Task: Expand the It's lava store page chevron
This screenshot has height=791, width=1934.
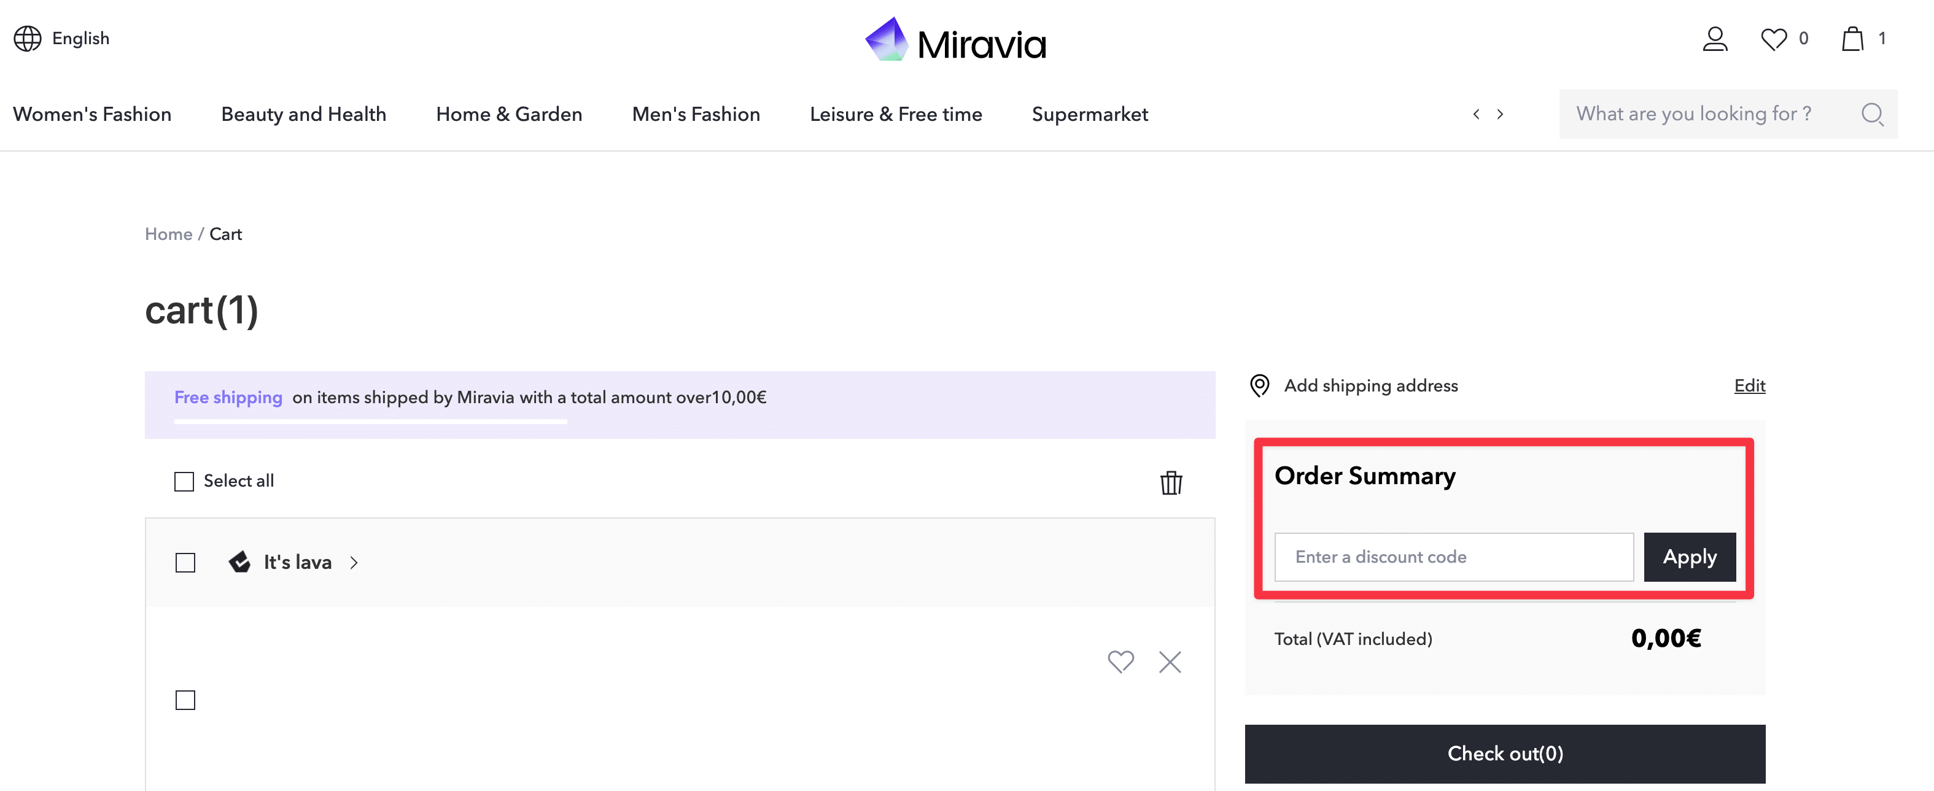Action: 354,562
